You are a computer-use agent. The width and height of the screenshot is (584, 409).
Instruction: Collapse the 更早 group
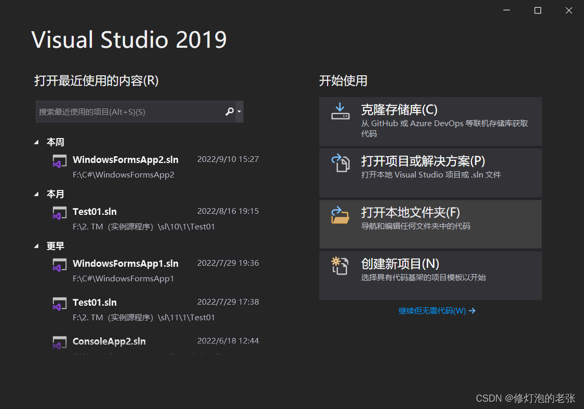coord(36,246)
